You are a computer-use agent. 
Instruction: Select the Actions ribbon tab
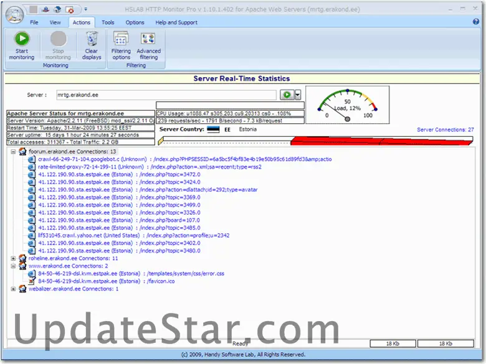tap(81, 22)
